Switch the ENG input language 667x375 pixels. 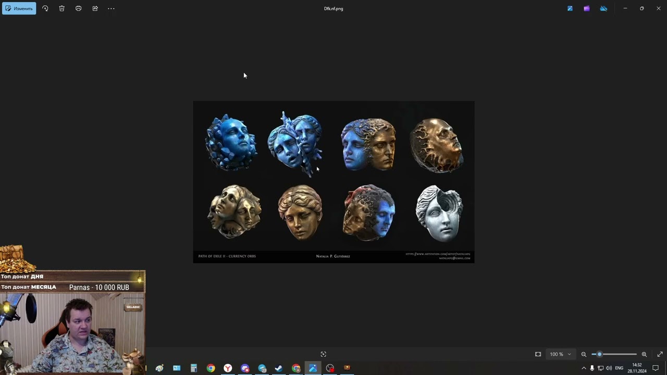(619, 368)
